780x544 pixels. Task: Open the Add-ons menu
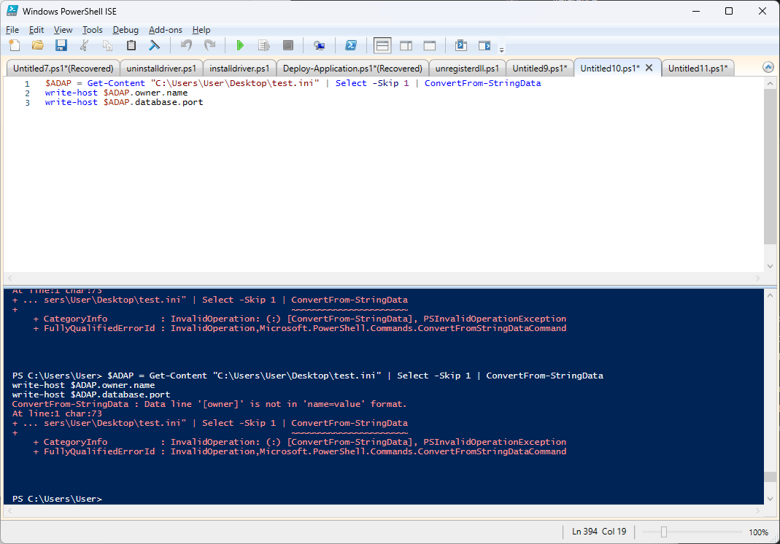coord(165,30)
